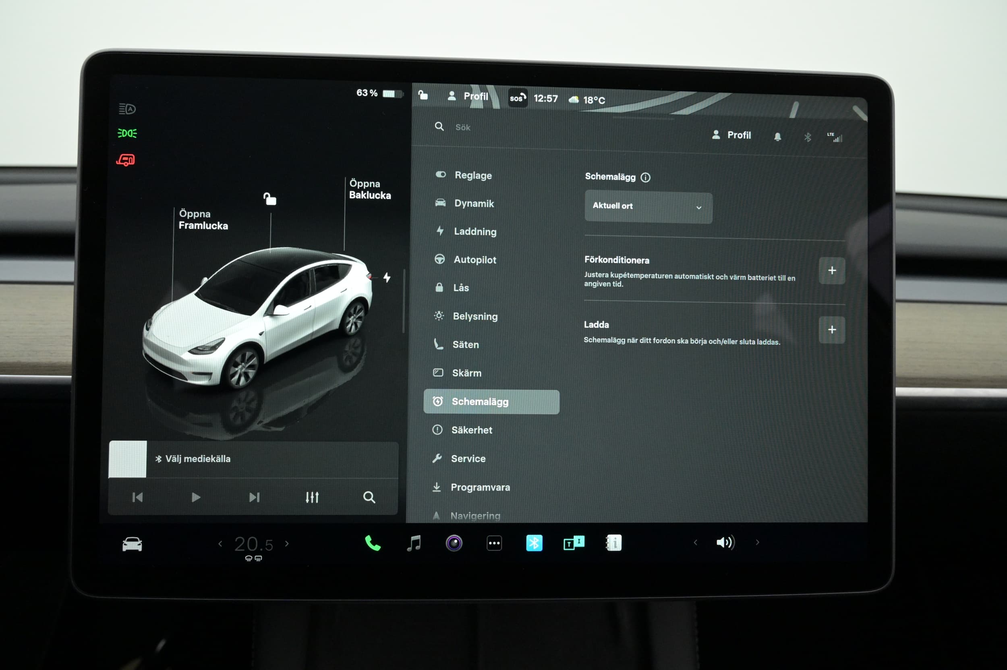Image resolution: width=1007 pixels, height=670 pixels.
Task: Toggle the lock icon in the top status bar
Action: click(423, 95)
